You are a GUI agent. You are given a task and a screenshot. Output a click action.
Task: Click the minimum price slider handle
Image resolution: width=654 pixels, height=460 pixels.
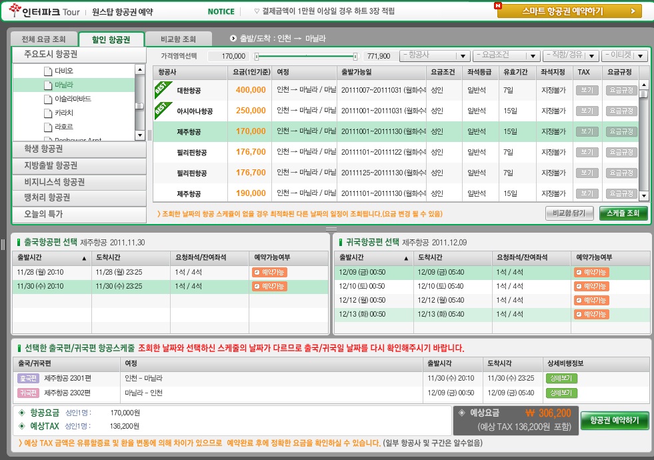coord(257,56)
